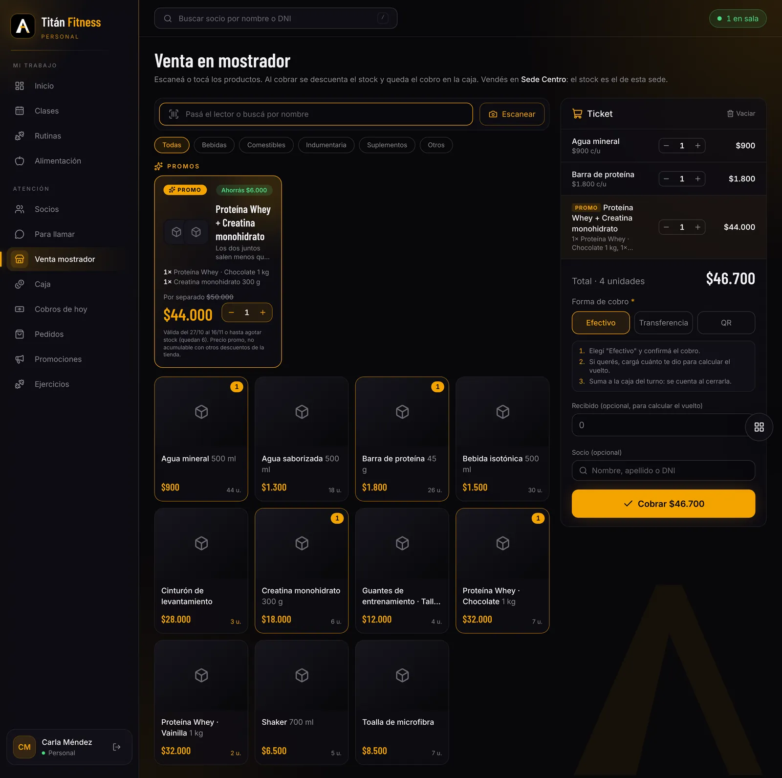
Task: Click the barcode reader icon in product search
Action: pos(174,114)
